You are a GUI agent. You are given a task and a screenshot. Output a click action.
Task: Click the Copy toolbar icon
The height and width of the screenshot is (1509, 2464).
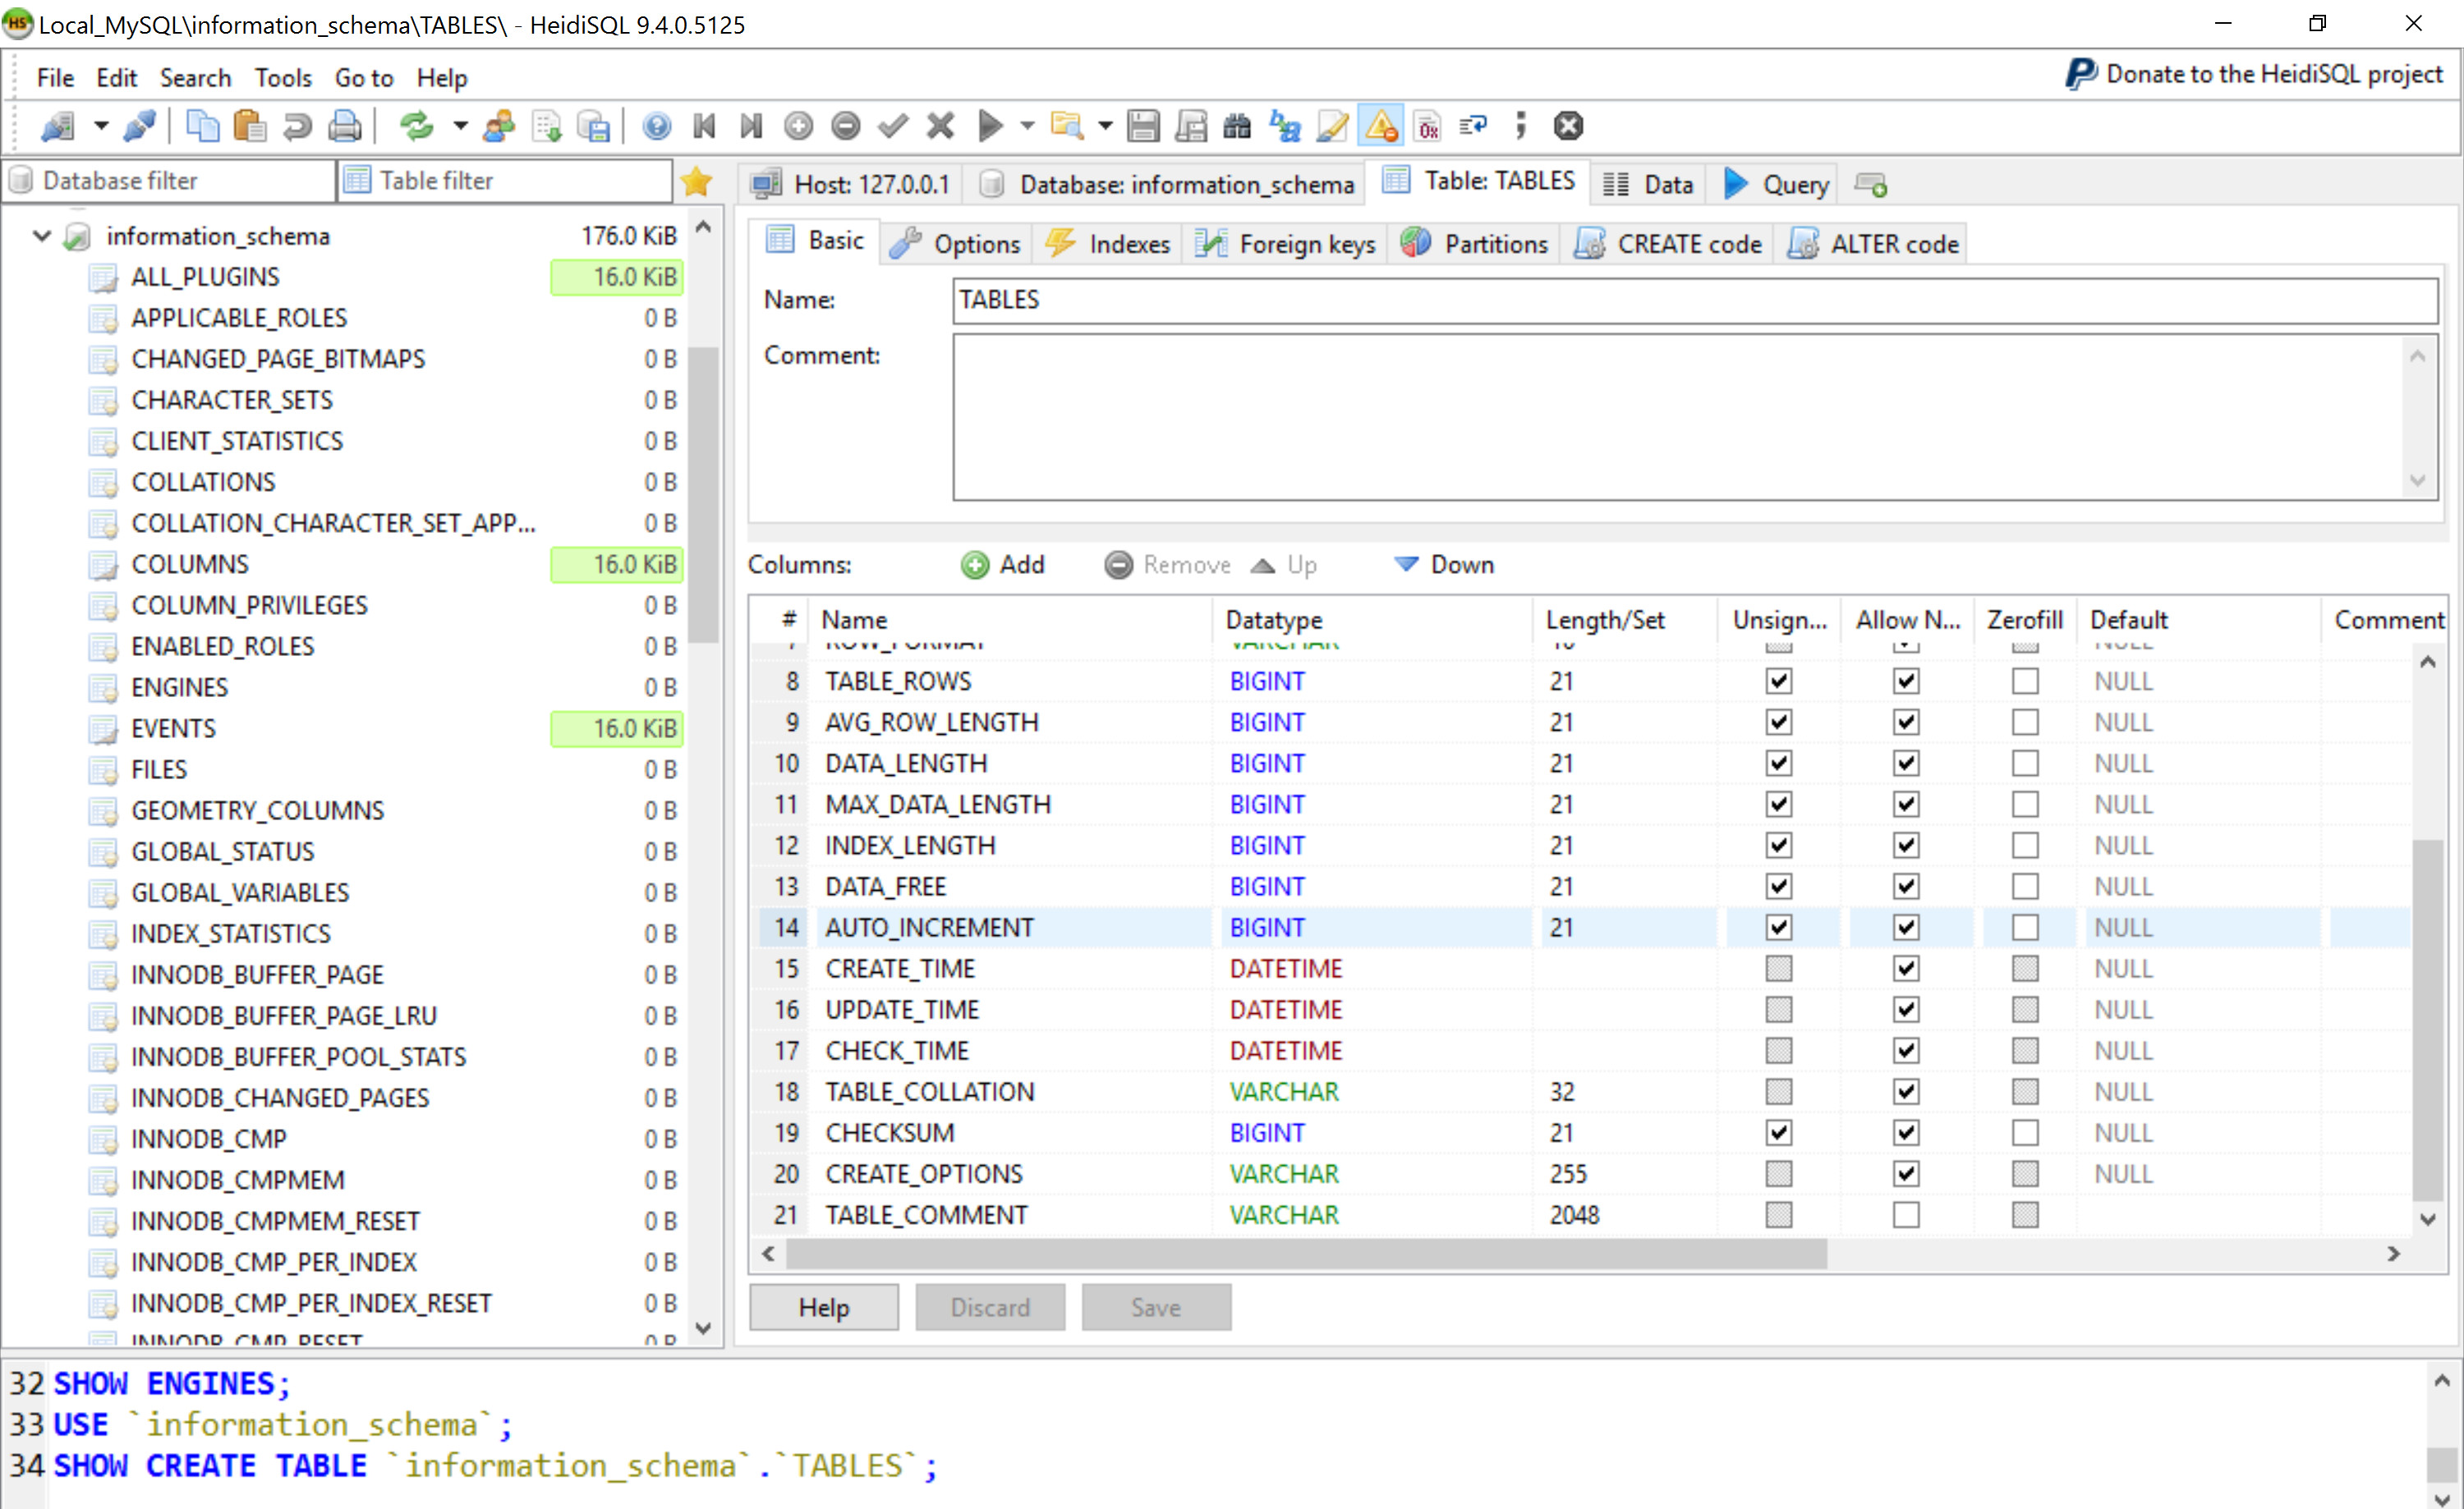pos(203,126)
